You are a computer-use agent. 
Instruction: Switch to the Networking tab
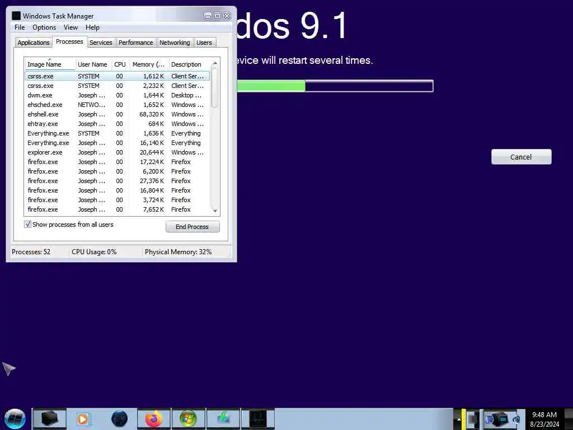(x=175, y=43)
